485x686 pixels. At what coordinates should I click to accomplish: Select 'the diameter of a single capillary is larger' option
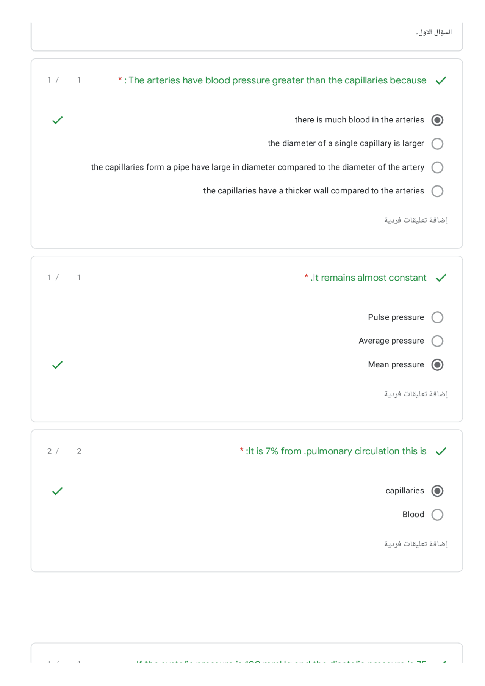click(437, 144)
